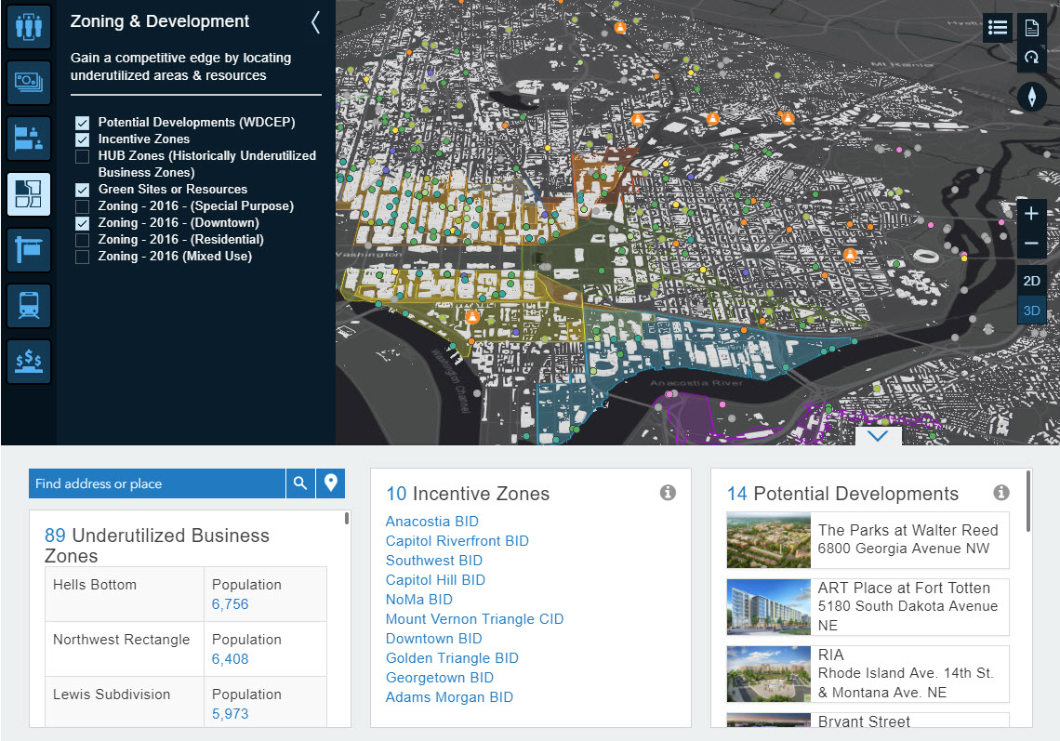This screenshot has height=741, width=1060.
Task: Open the money/cash sidebar panel icon
Action: point(29,83)
